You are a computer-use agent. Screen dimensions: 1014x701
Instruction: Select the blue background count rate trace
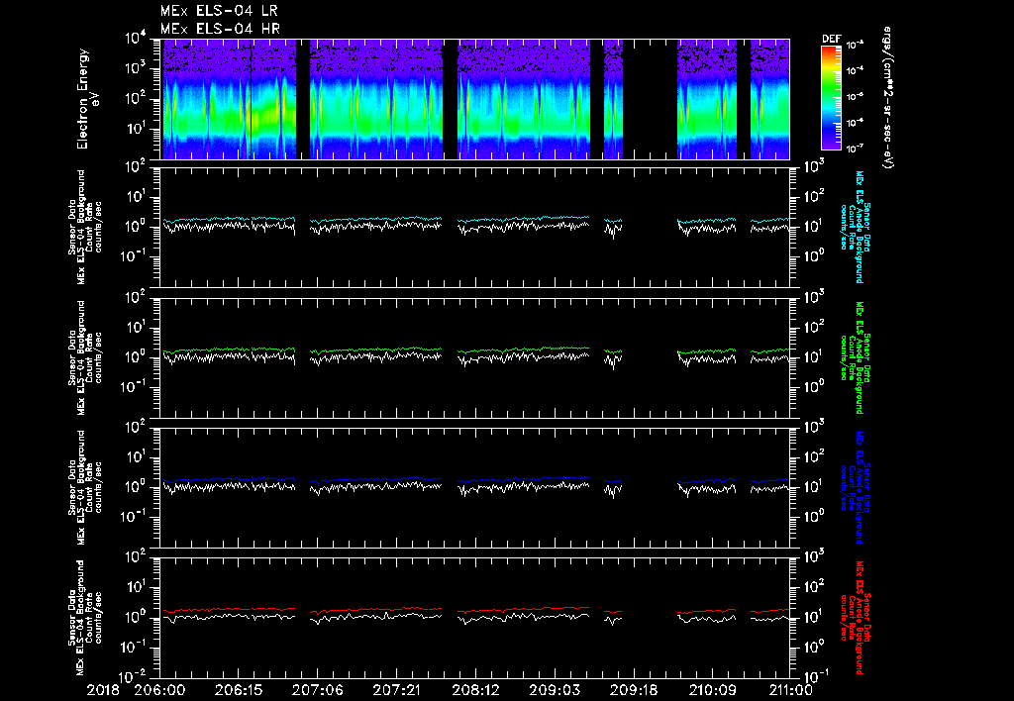474,480
